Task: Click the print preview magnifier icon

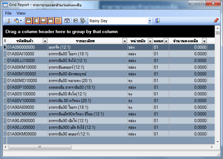Action: click(x=7, y=21)
